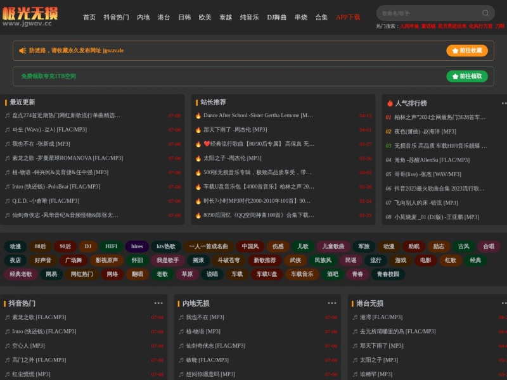Screen dimensions: 507x380
Task: Open DJ舞曲 in top navigation
Action: (x=277, y=17)
